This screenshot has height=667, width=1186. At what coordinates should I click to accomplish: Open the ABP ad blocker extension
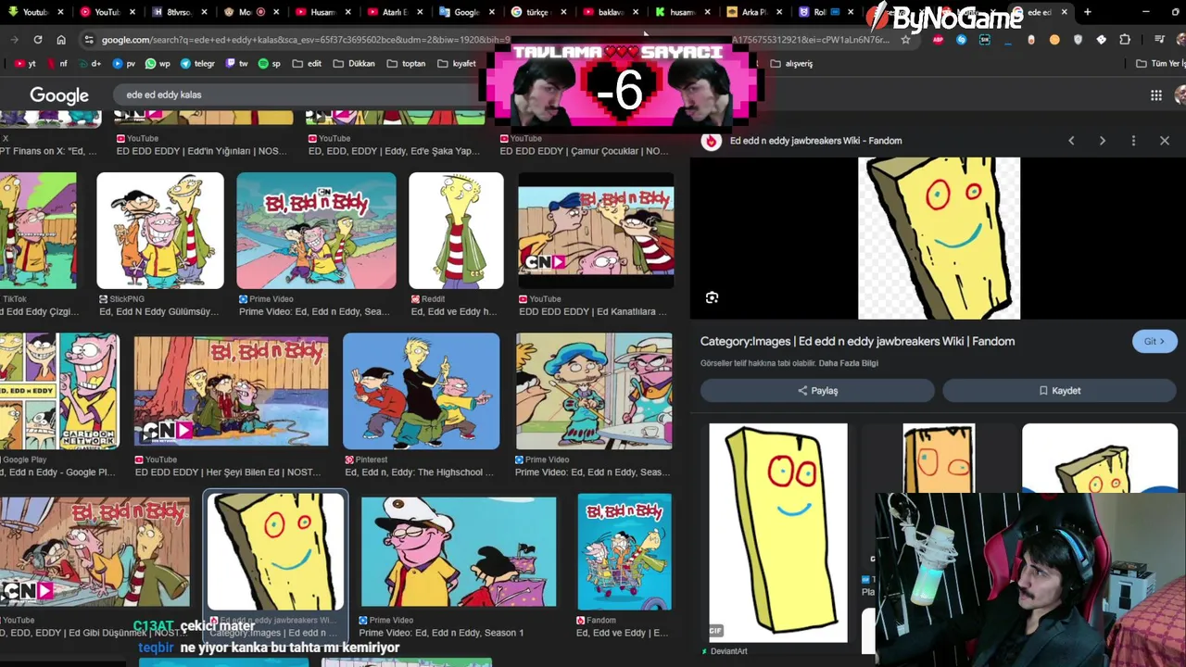coord(938,40)
